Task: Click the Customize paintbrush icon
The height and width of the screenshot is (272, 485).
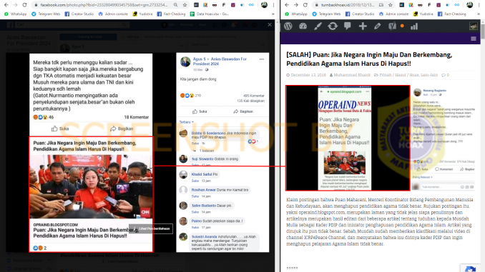Action: pyautogui.click(x=318, y=26)
